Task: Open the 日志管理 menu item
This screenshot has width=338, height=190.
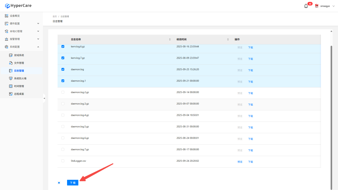Action: (x=19, y=71)
